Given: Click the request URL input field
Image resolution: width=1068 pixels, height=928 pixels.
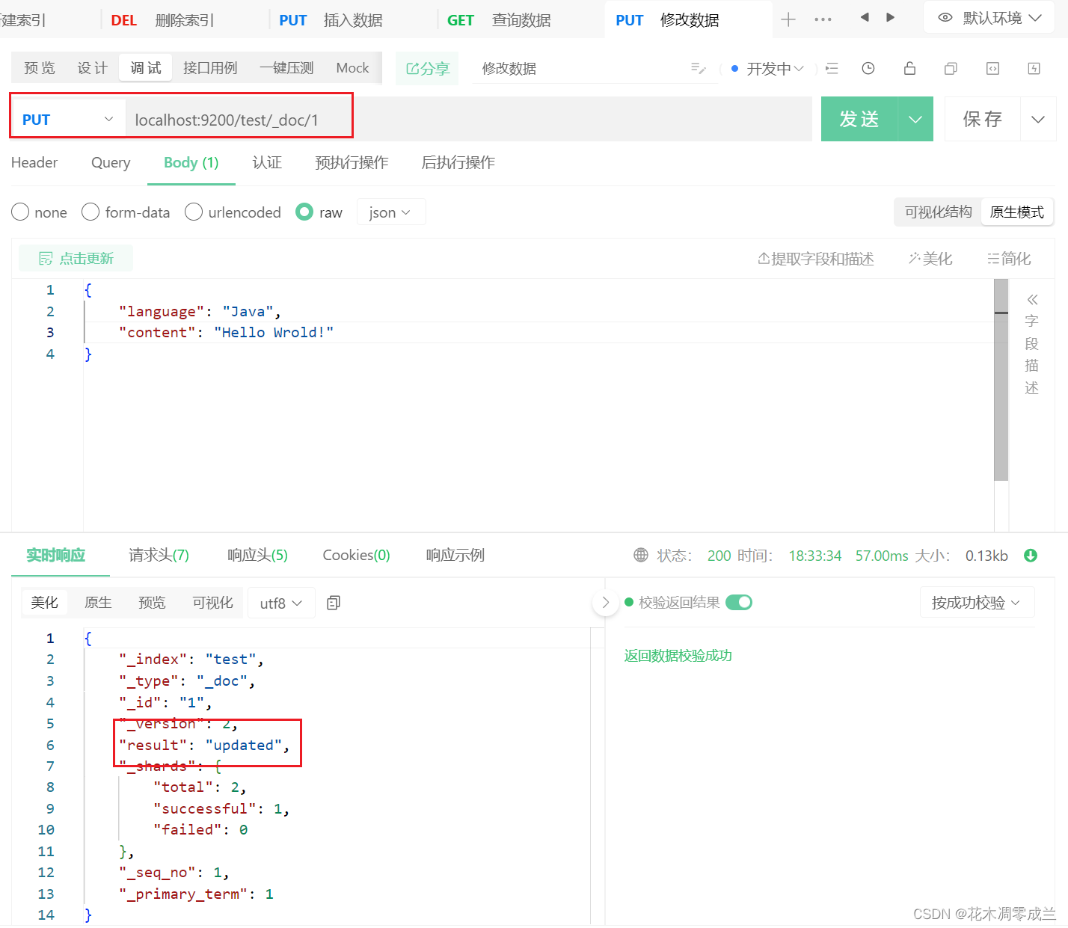Looking at the screenshot, I should [469, 120].
